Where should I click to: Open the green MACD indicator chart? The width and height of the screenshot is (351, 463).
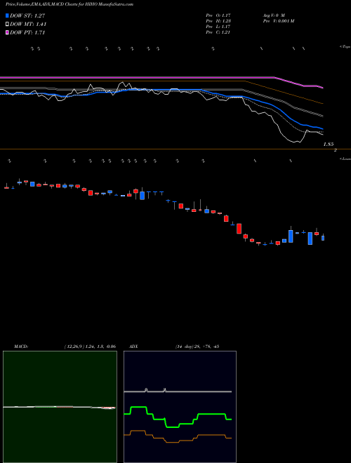pos(60,407)
